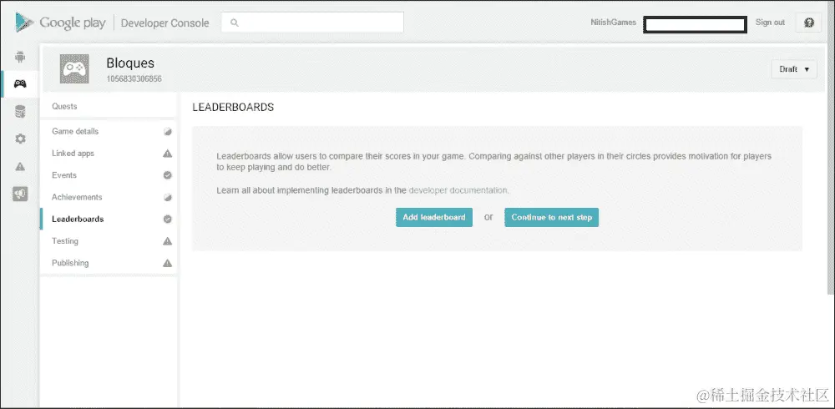Open Settings gear in left sidebar
This screenshot has height=409, width=835.
point(20,139)
